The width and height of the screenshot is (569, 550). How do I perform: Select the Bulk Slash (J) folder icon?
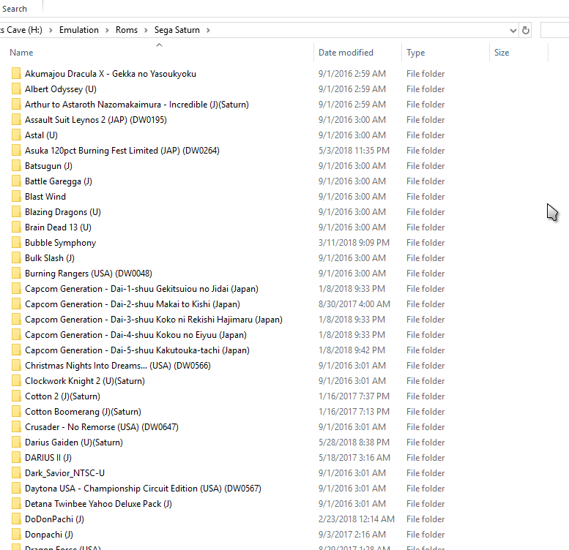(16, 258)
